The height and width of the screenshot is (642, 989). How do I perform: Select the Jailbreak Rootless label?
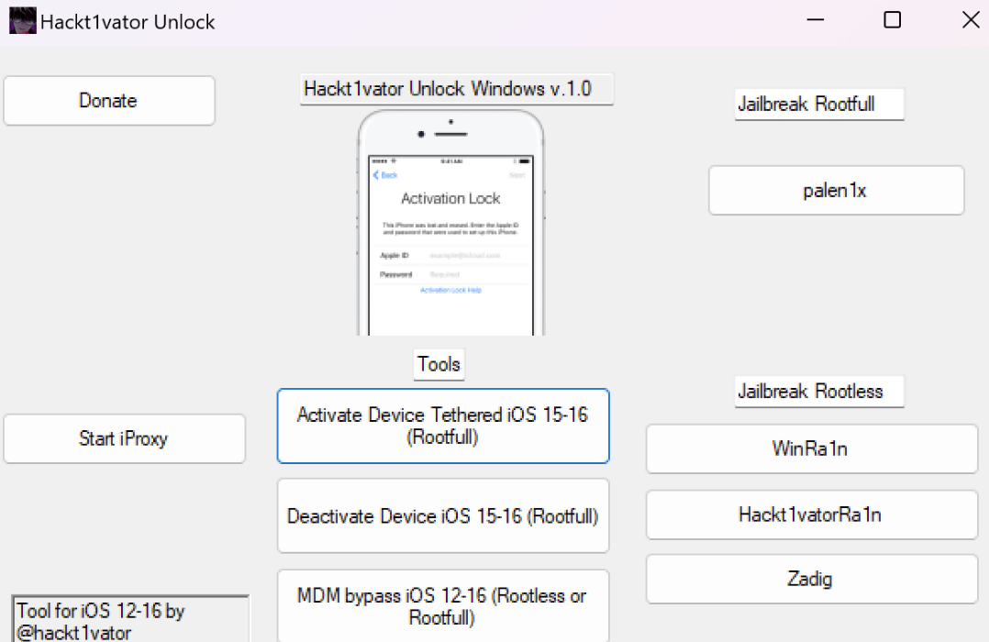tap(819, 392)
